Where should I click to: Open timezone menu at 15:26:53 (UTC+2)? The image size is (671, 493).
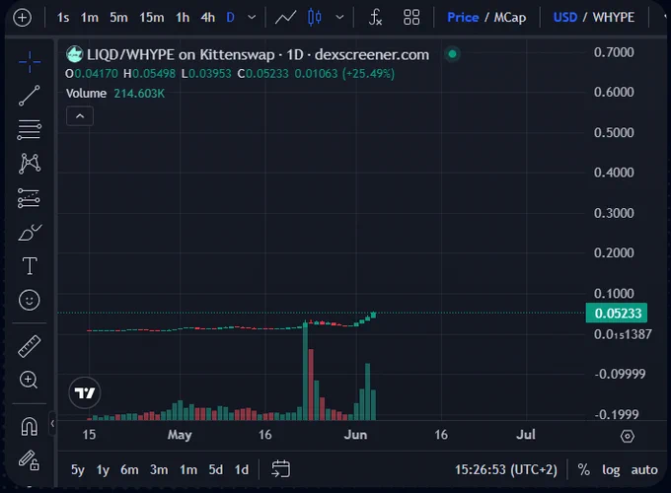click(506, 469)
